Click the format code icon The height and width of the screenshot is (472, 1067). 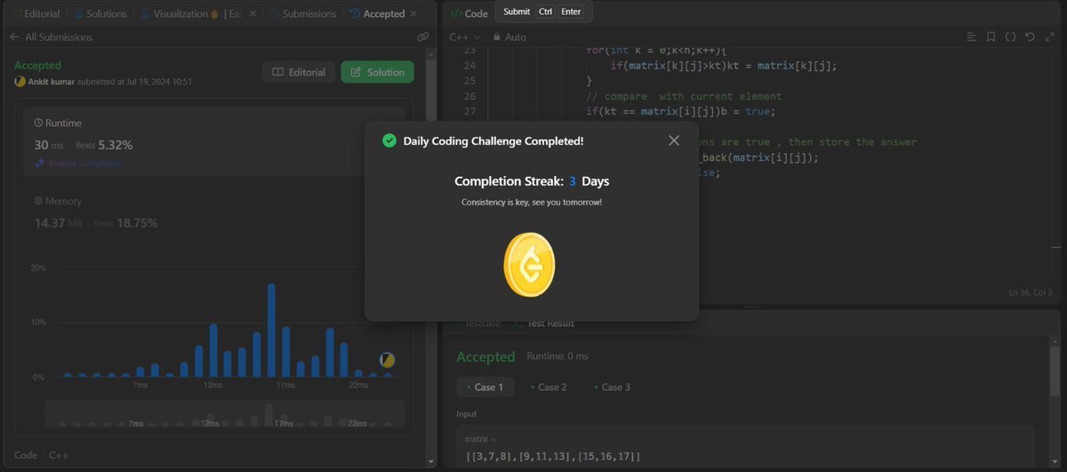[972, 37]
